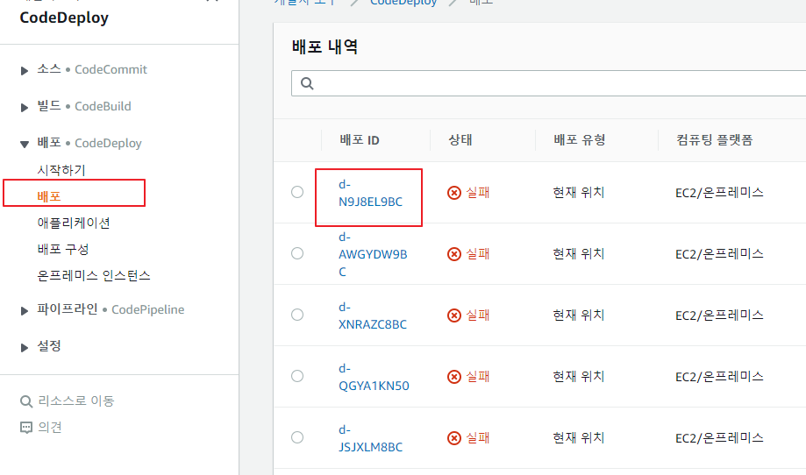Click the 의견 feedback chat icon
This screenshot has width=806, height=475.
point(25,428)
